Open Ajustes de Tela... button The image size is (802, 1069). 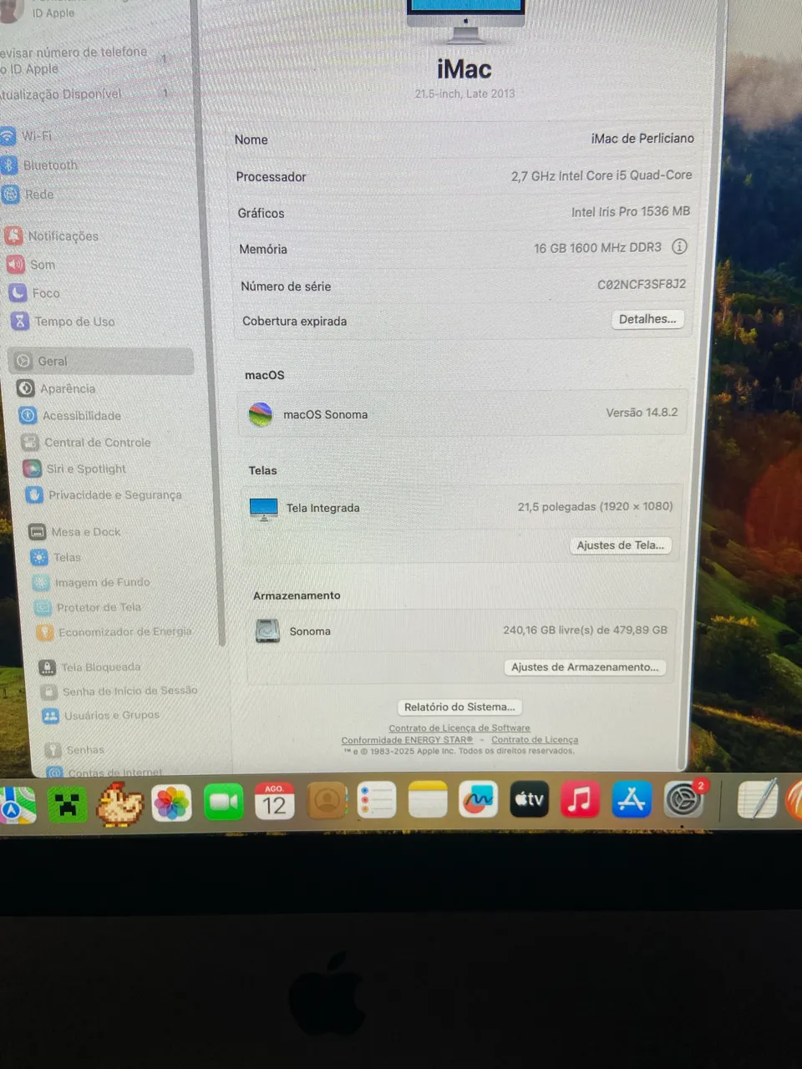click(x=621, y=545)
